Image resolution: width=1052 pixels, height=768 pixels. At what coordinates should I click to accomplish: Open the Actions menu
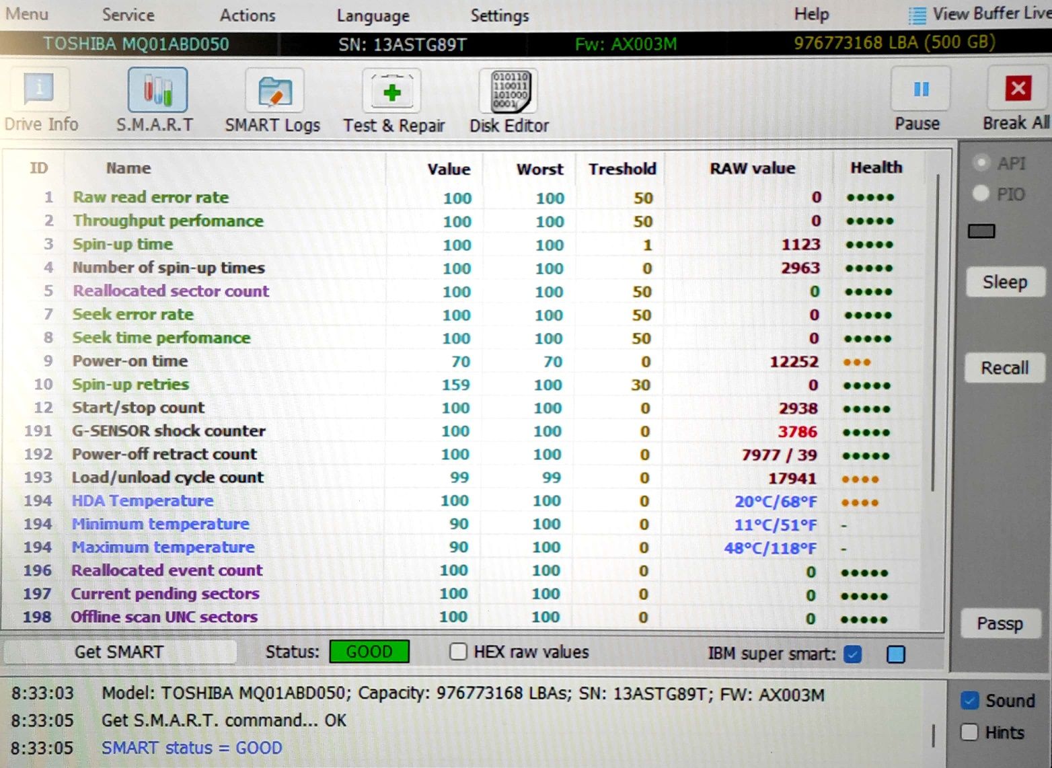[x=248, y=15]
